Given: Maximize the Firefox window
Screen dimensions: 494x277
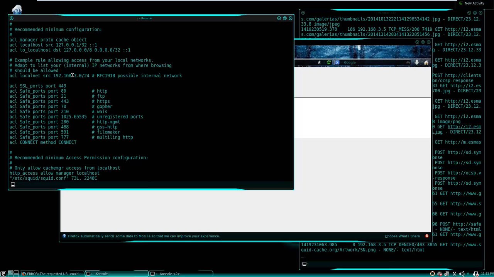Looking at the screenshot, I should tap(423, 42).
